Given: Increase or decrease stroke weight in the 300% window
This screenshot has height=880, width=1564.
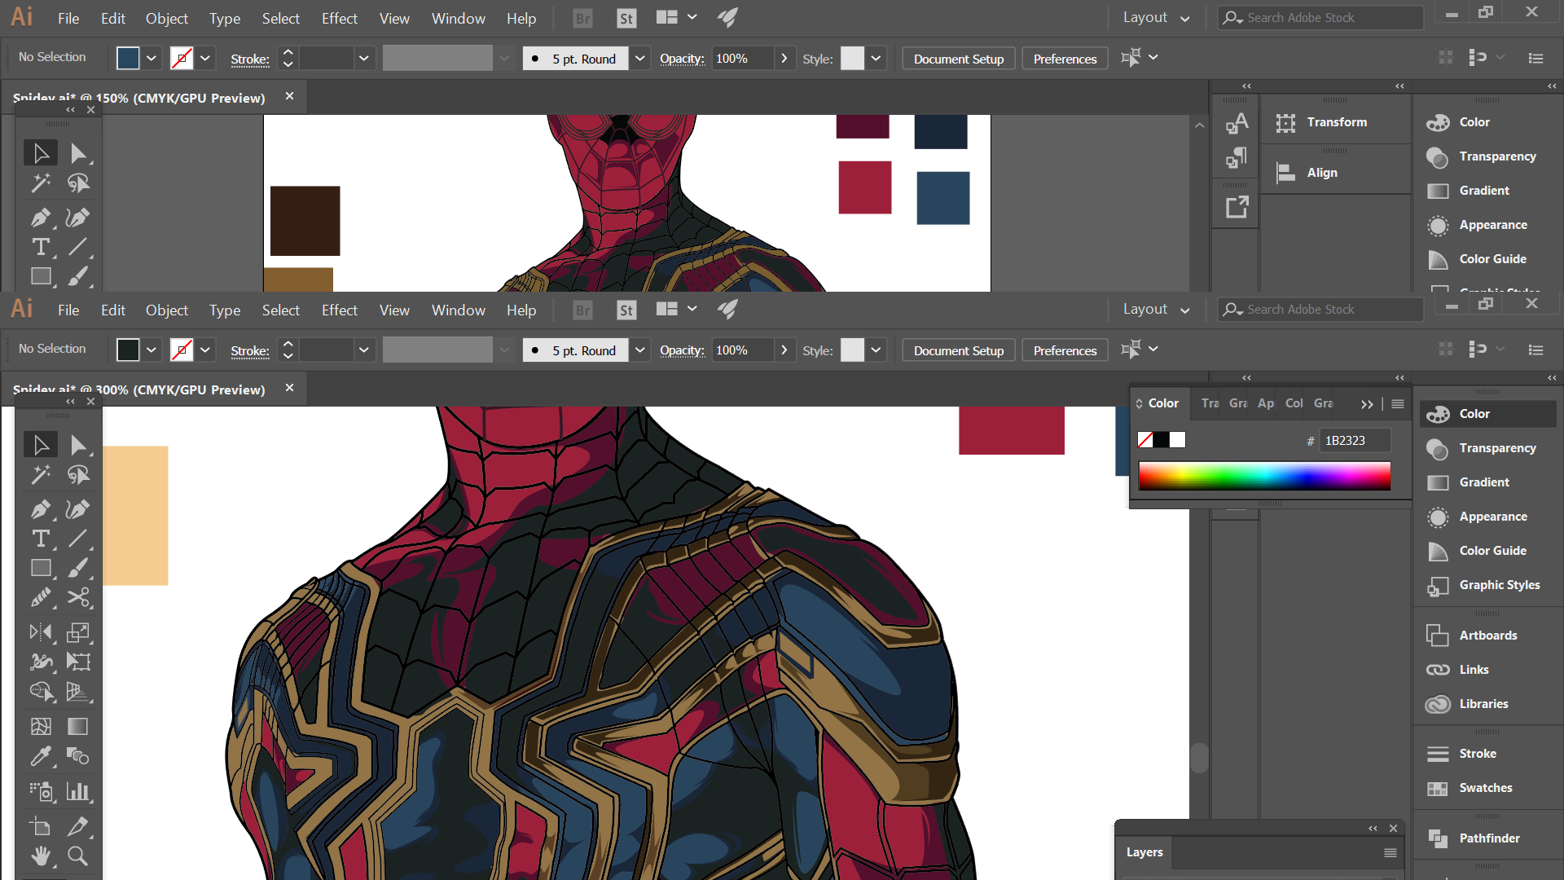Looking at the screenshot, I should click(x=288, y=350).
